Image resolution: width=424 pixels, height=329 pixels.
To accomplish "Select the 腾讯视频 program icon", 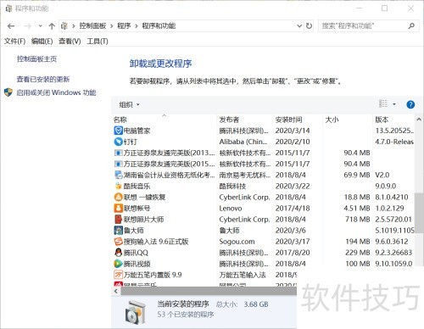I will click(118, 264).
